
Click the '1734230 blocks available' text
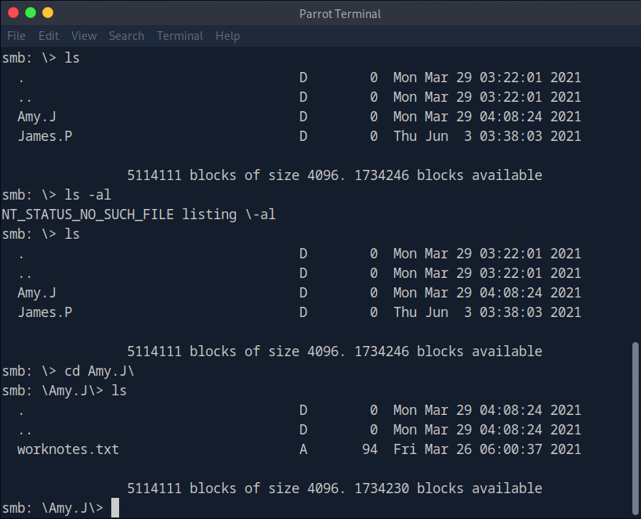pyautogui.click(x=448, y=488)
